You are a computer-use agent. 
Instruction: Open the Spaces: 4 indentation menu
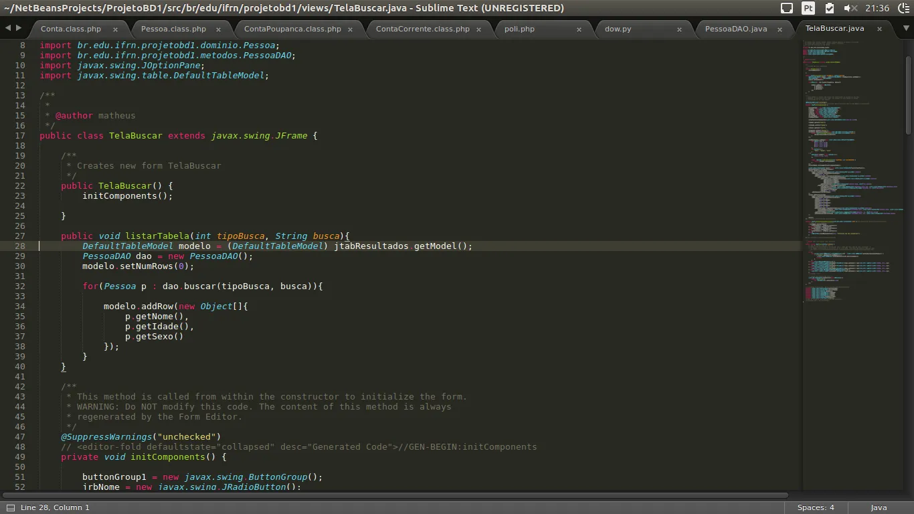point(816,507)
